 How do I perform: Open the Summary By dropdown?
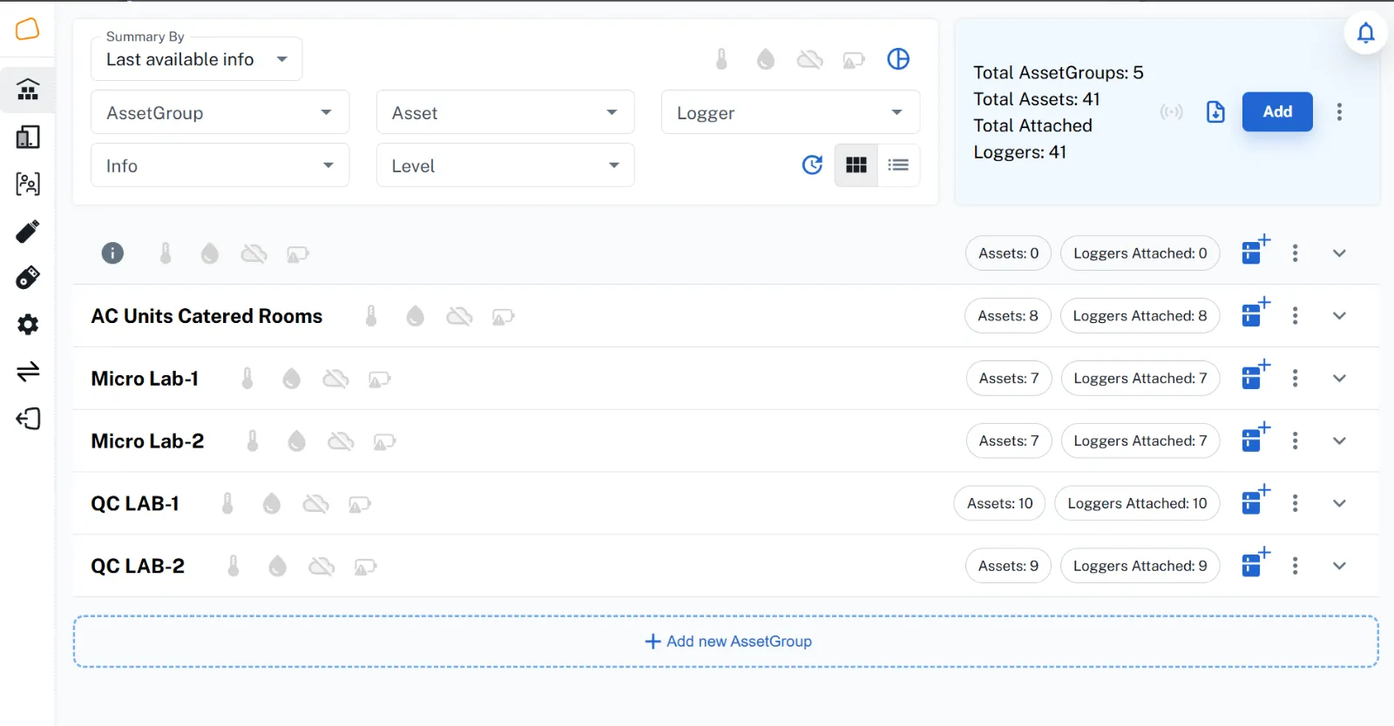(197, 59)
